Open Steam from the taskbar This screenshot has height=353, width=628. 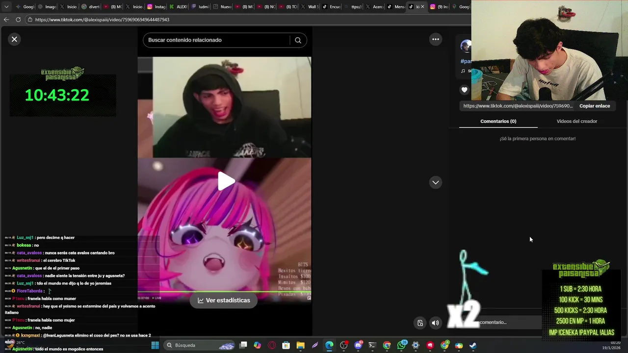pyautogui.click(x=473, y=345)
